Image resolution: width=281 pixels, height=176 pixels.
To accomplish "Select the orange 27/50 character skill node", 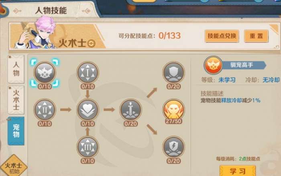I will (x=173, y=110).
